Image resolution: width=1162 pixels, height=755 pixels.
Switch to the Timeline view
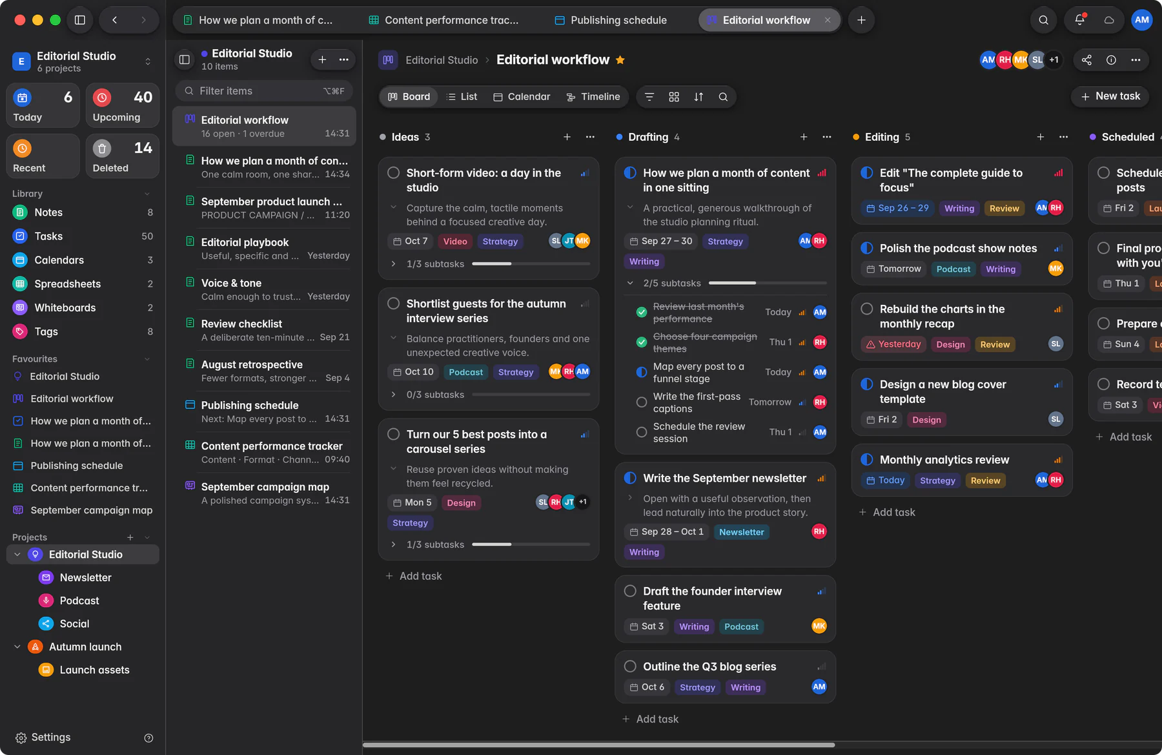[x=593, y=97]
